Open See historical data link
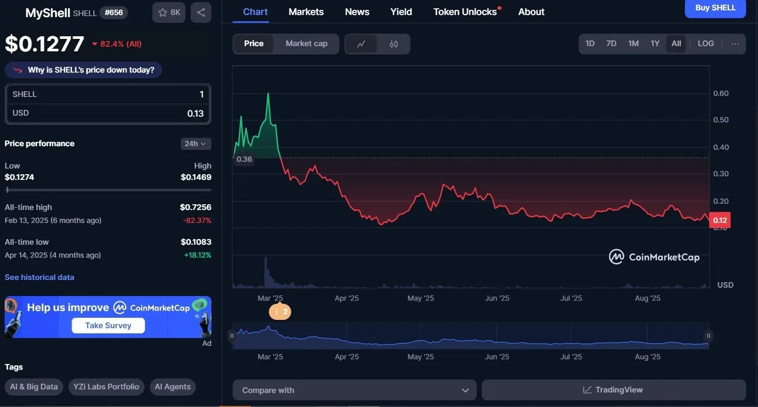This screenshot has width=758, height=407. [39, 277]
